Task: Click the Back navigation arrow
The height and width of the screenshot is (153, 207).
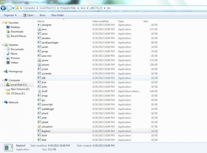Action: 3,8
